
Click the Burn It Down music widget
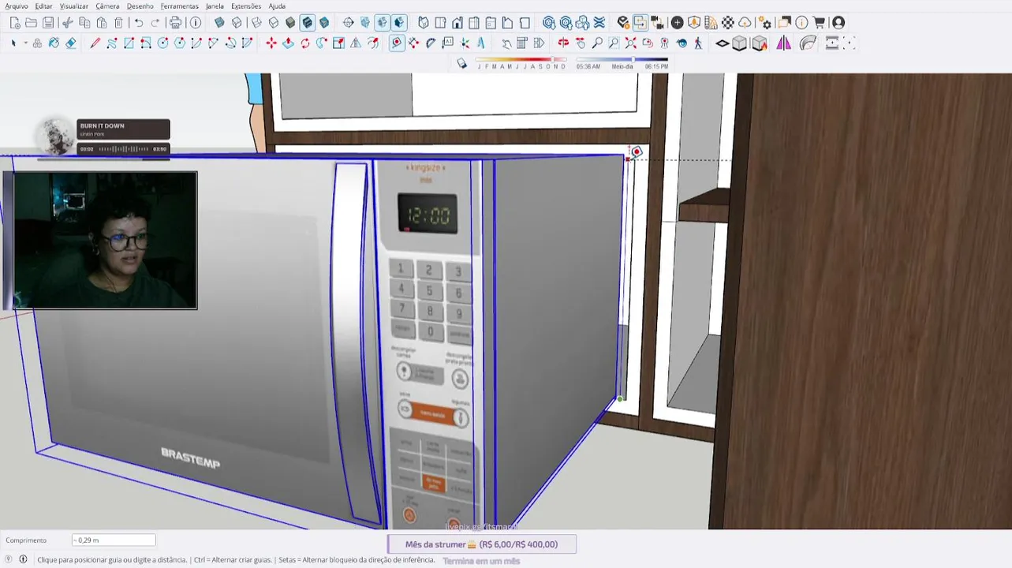pyautogui.click(x=104, y=137)
